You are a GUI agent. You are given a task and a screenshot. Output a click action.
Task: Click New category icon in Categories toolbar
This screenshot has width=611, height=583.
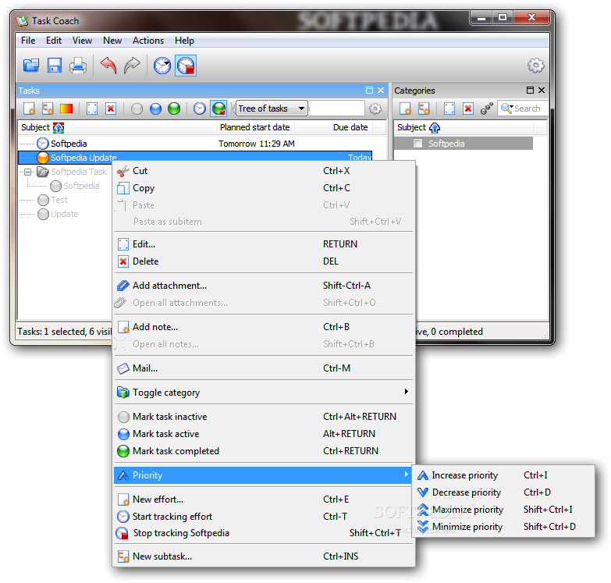coord(405,108)
